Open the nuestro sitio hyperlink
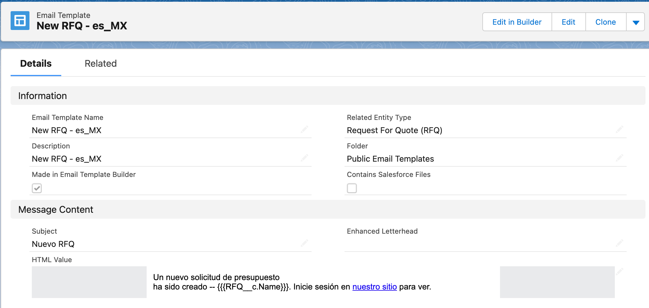 pyautogui.click(x=375, y=287)
